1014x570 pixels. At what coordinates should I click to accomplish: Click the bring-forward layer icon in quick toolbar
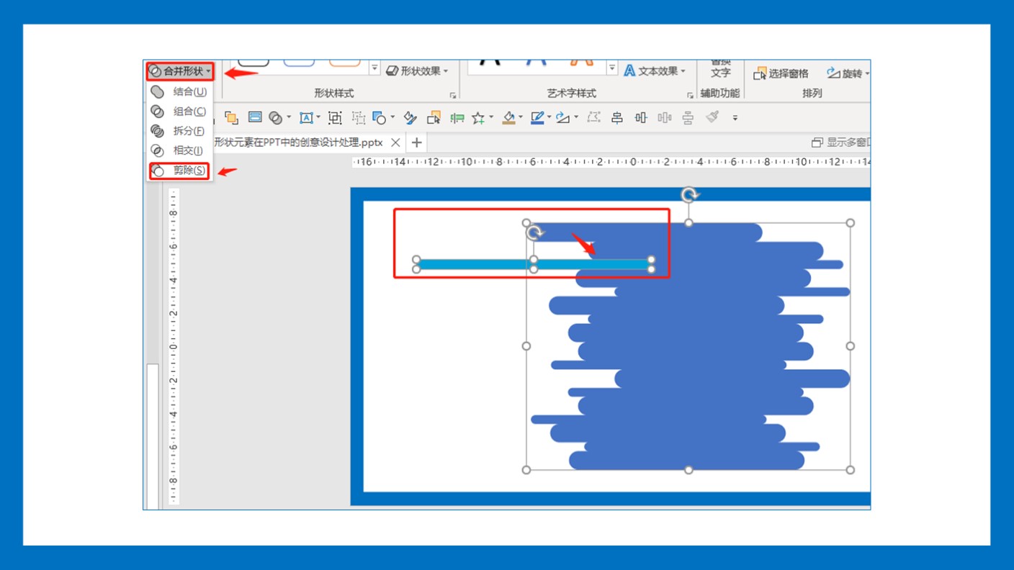pos(231,118)
